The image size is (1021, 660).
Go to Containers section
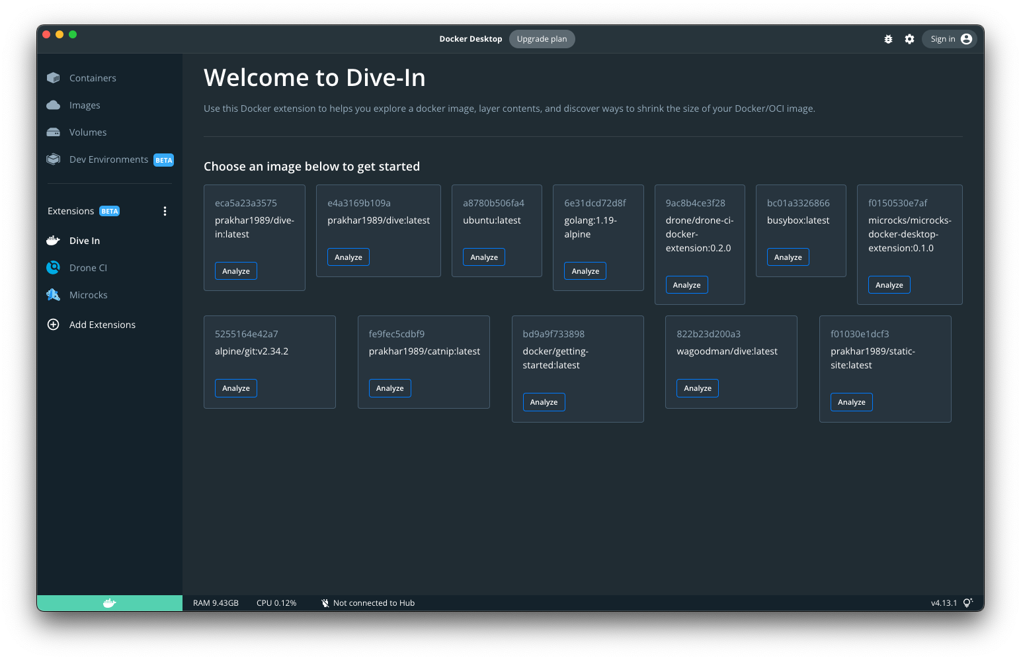(x=93, y=78)
